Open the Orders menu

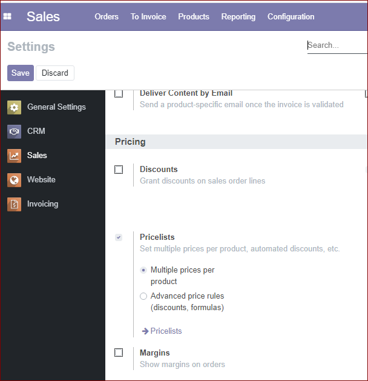coord(107,16)
